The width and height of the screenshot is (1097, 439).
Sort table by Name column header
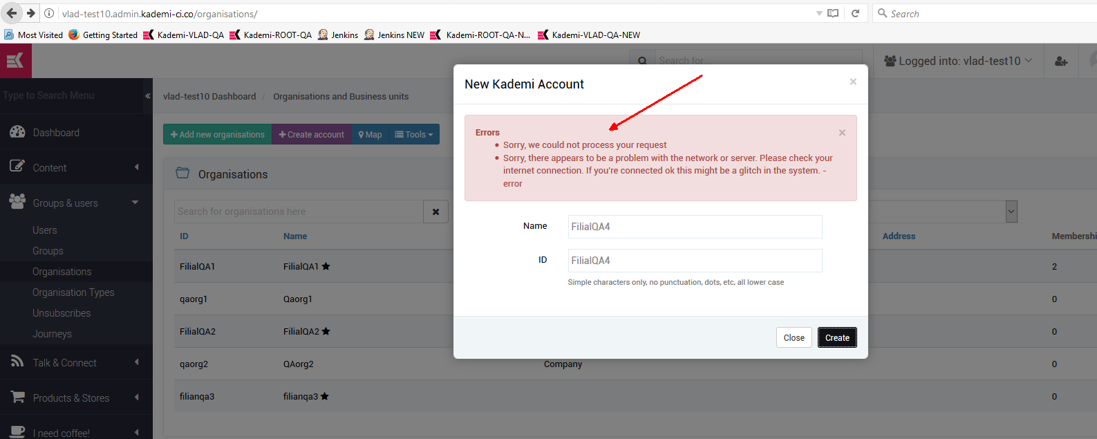click(x=295, y=236)
